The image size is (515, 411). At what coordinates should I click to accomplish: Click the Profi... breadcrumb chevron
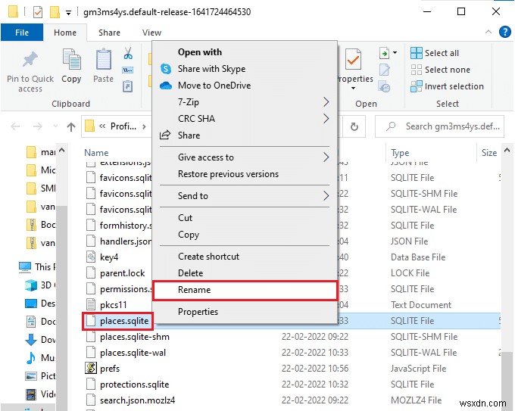click(144, 126)
